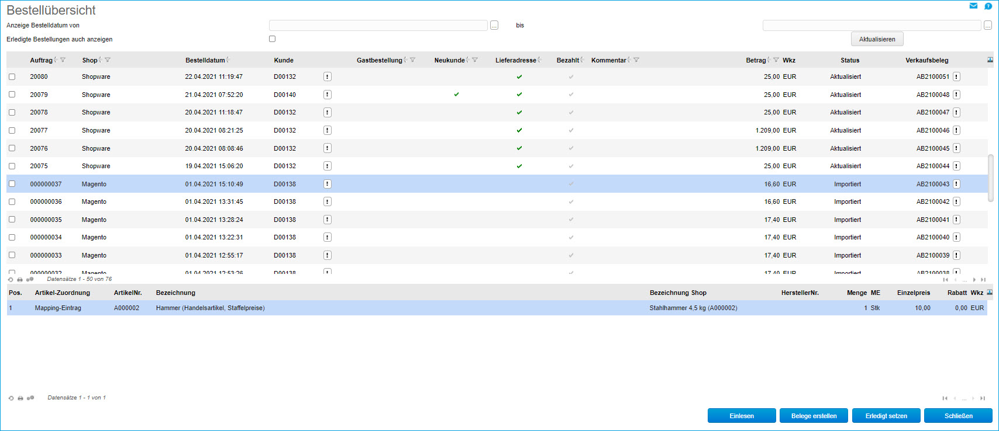Select the amount 1.209,00 for order 20077

pyautogui.click(x=767, y=130)
